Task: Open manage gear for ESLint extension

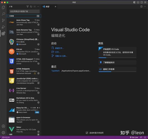Action: [x=38, y=54]
